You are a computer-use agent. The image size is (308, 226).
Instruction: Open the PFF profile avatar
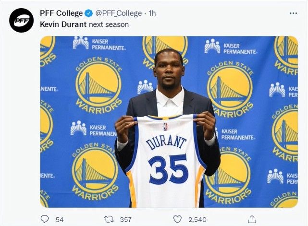pyautogui.click(x=22, y=20)
